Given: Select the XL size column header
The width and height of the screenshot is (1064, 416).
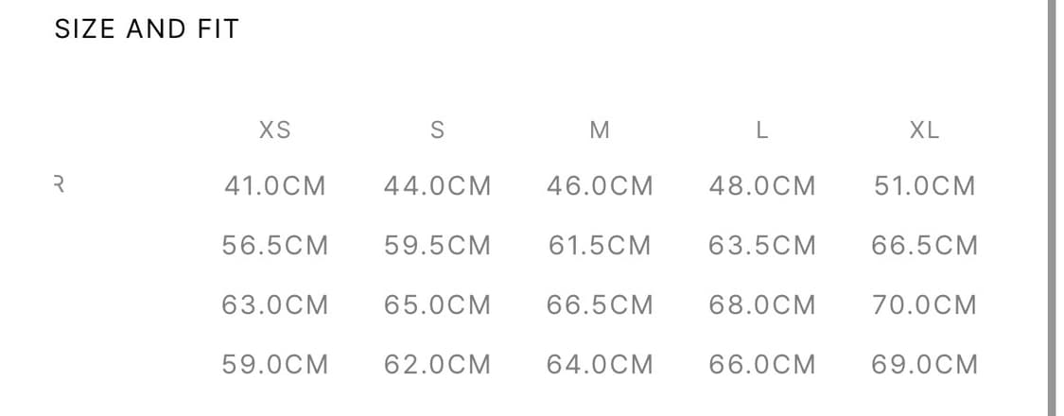Looking at the screenshot, I should point(924,130).
